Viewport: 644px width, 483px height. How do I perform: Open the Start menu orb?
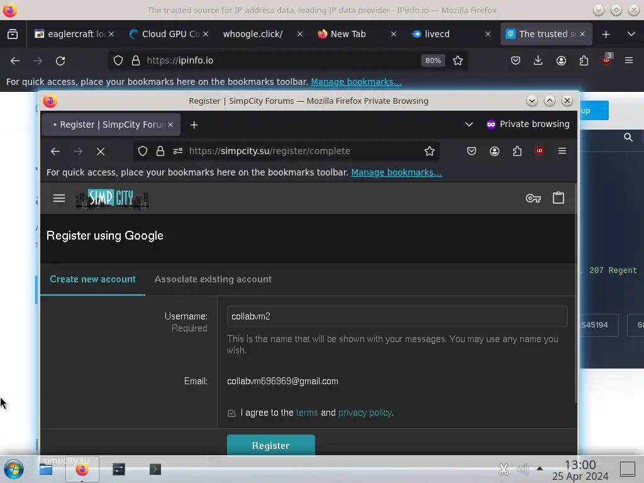pos(14,469)
